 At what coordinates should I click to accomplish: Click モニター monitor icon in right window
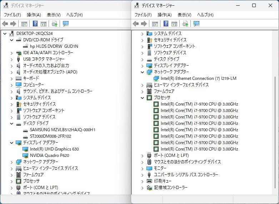click(x=149, y=168)
